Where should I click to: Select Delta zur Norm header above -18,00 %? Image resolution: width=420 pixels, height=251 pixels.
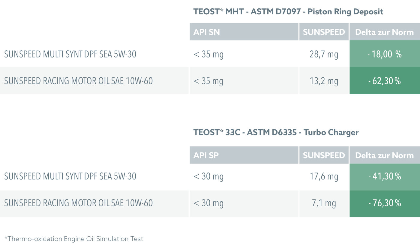pos(384,32)
